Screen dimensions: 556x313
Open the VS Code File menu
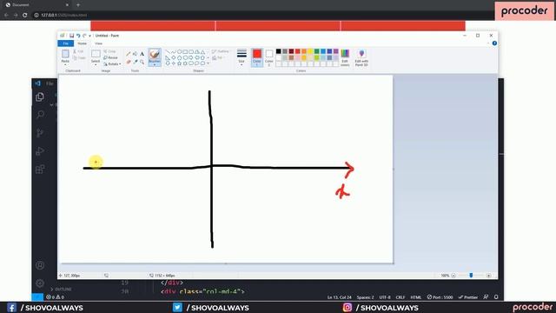(50, 83)
